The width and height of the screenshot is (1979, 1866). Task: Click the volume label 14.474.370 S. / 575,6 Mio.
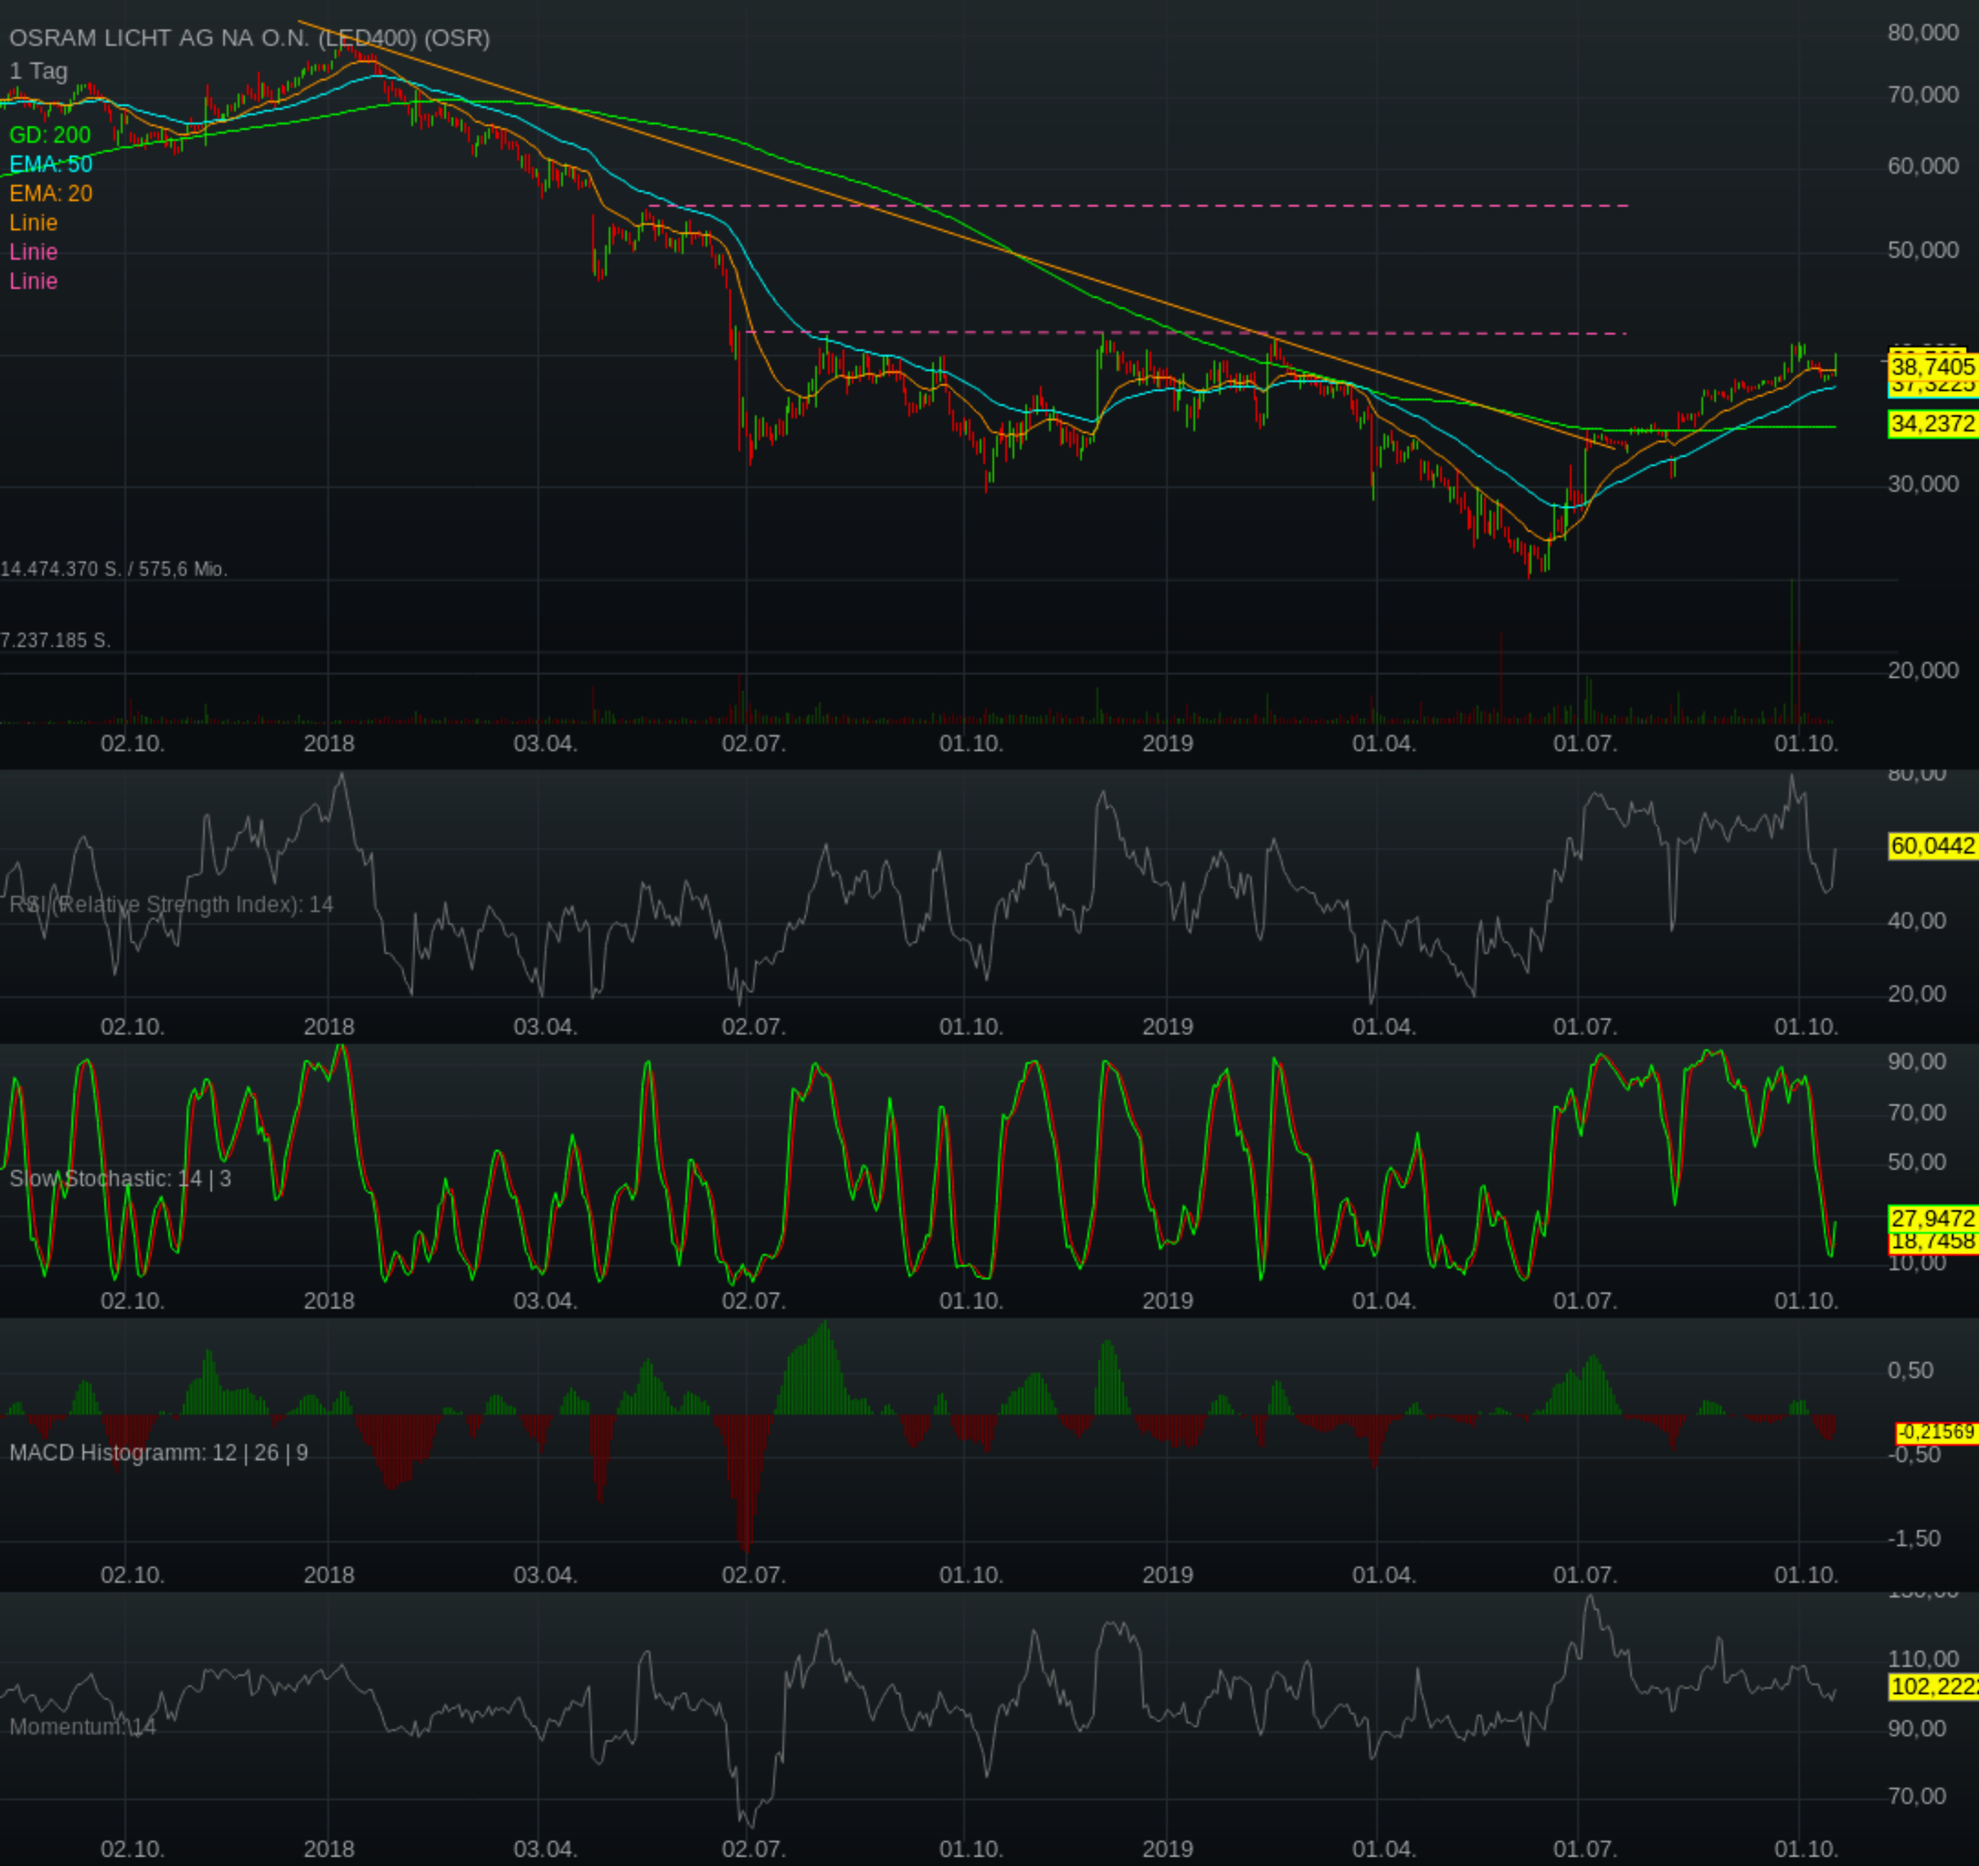click(x=114, y=569)
